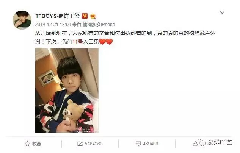This screenshot has height=153, width=240.
Task: Open the poster's round profile avatar
Action: (22, 20)
